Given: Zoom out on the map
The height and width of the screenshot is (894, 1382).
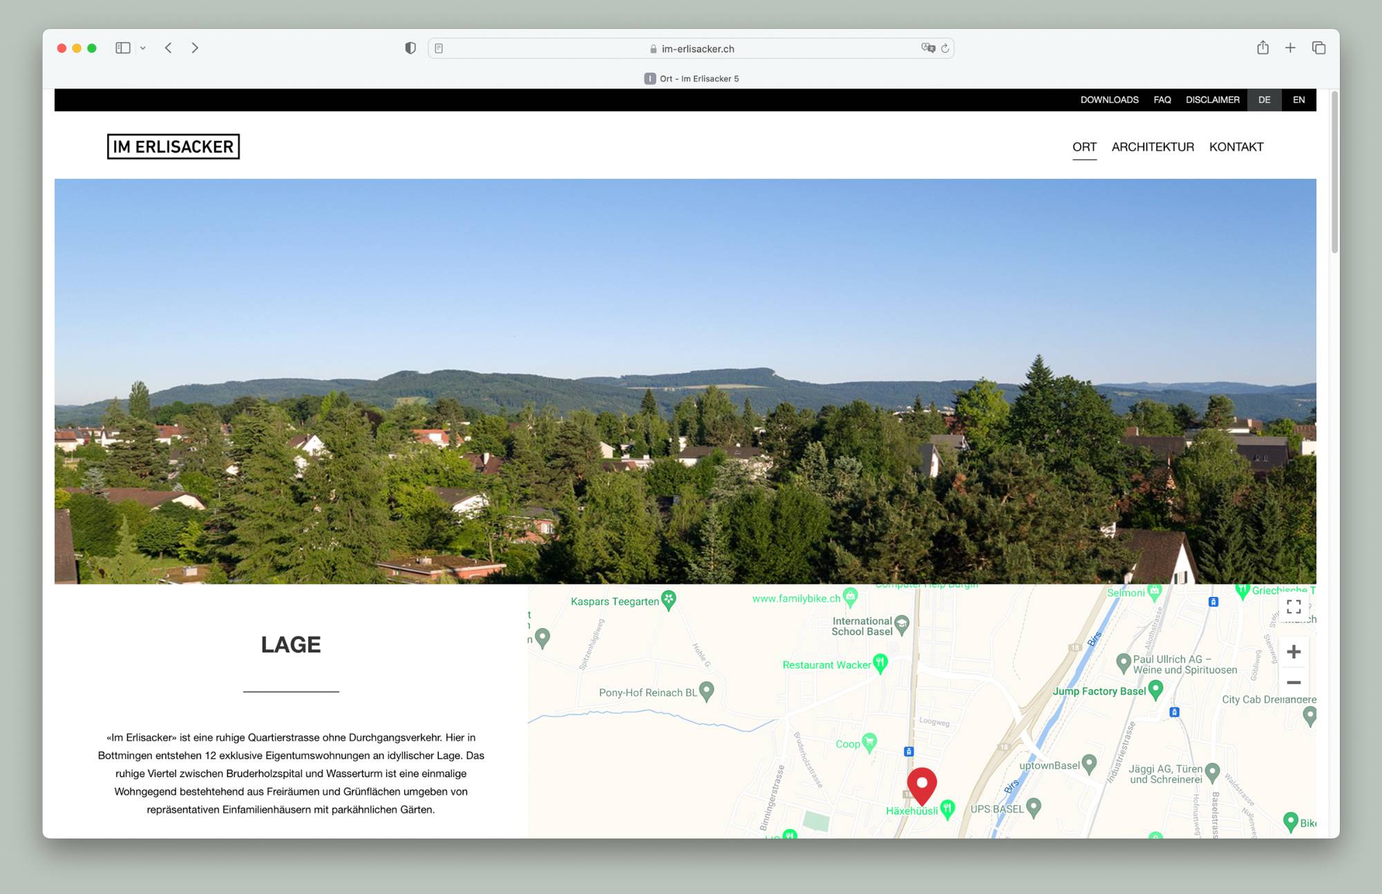Looking at the screenshot, I should pyautogui.click(x=1294, y=683).
